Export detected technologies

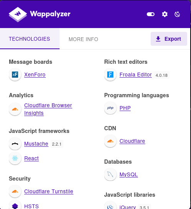(x=169, y=39)
